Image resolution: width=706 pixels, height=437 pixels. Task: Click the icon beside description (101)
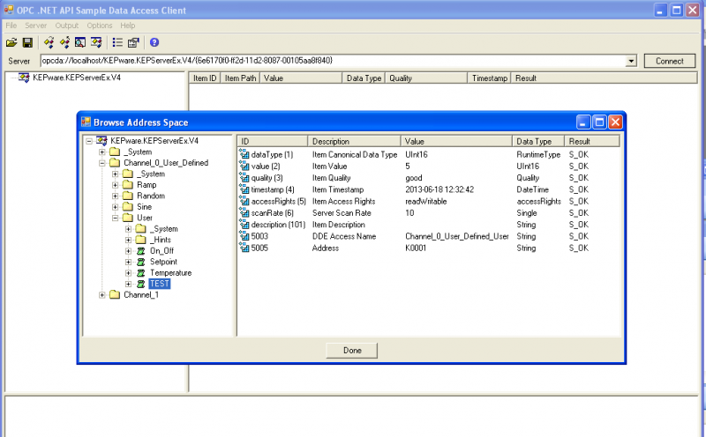pos(244,225)
